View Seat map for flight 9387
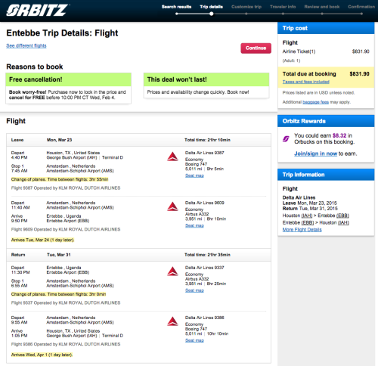The width and height of the screenshot is (378, 366). click(x=194, y=175)
